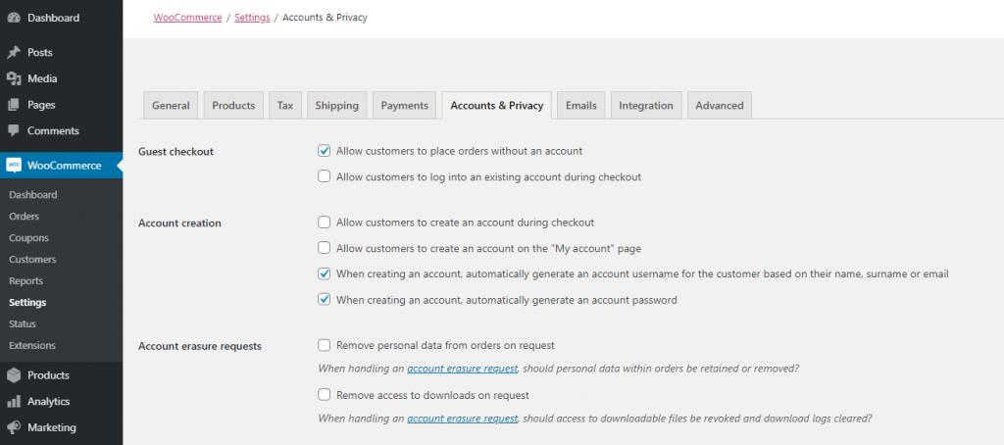Image resolution: width=1004 pixels, height=445 pixels.
Task: Go to the Payments settings tab
Action: (405, 106)
